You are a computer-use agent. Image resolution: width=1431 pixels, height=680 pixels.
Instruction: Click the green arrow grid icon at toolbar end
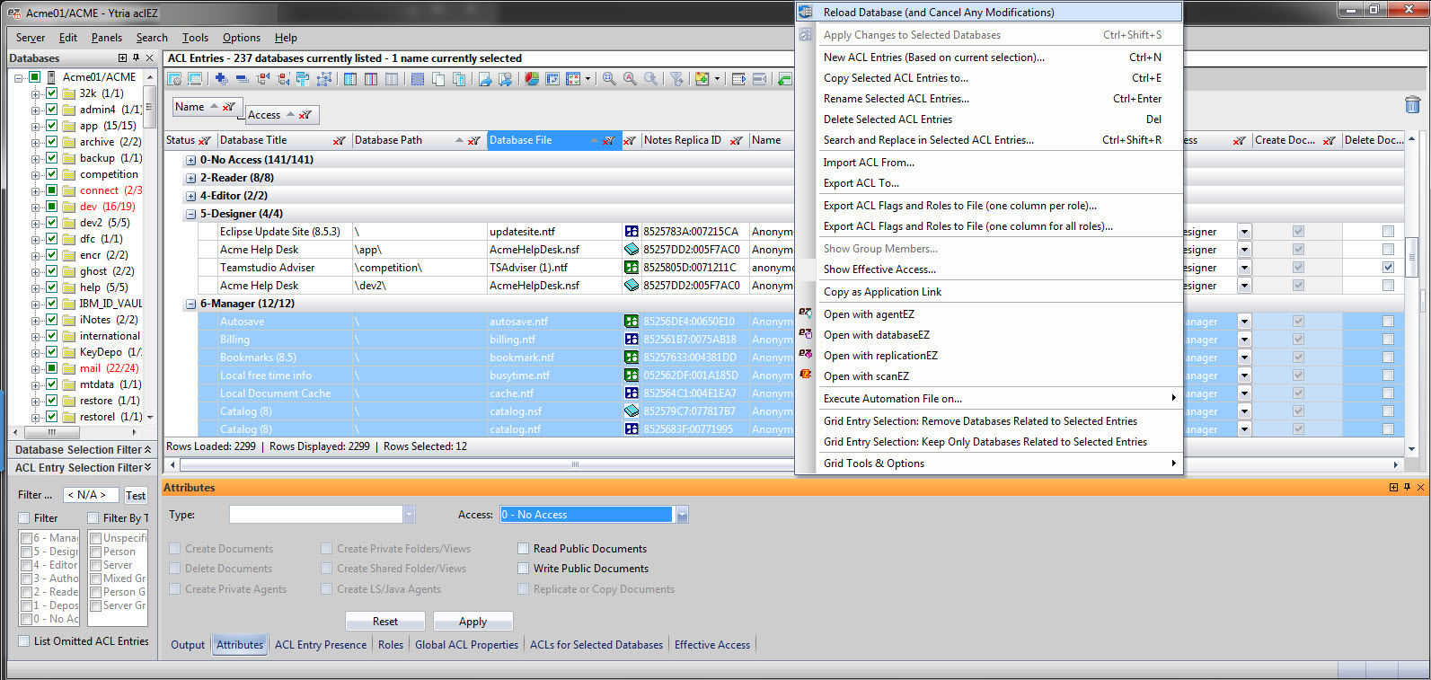click(784, 79)
